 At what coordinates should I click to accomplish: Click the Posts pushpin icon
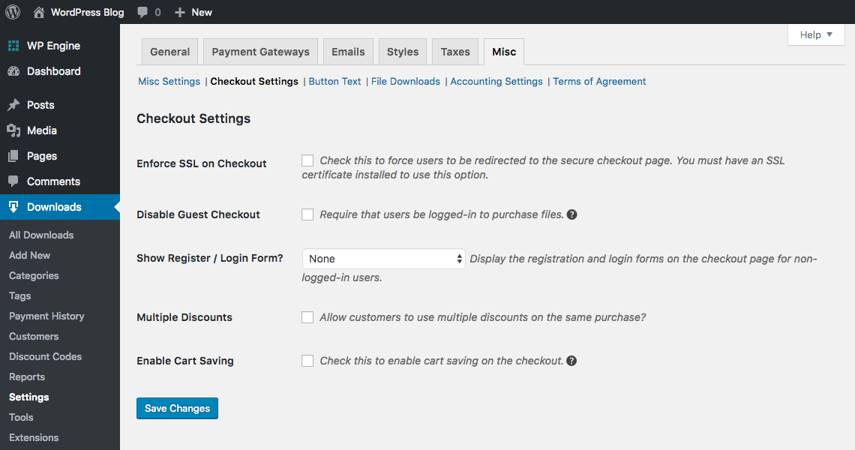tap(13, 105)
